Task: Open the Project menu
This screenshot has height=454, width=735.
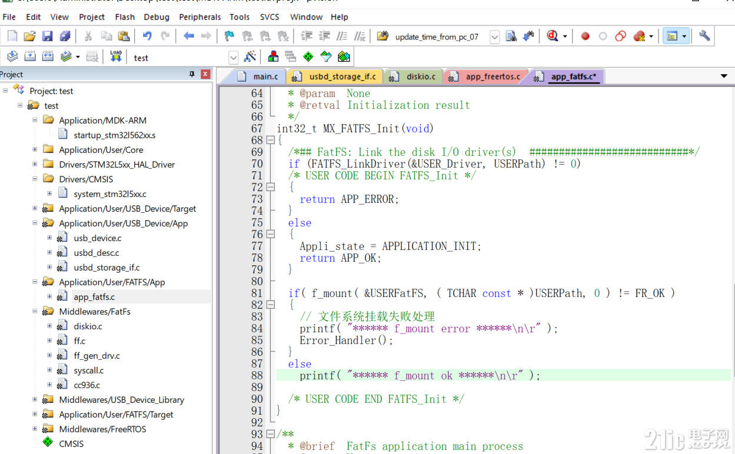Action: click(92, 17)
